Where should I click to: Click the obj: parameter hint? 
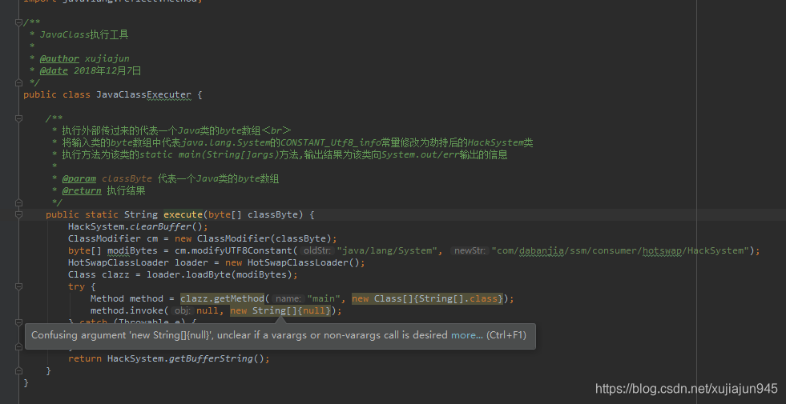pos(183,311)
